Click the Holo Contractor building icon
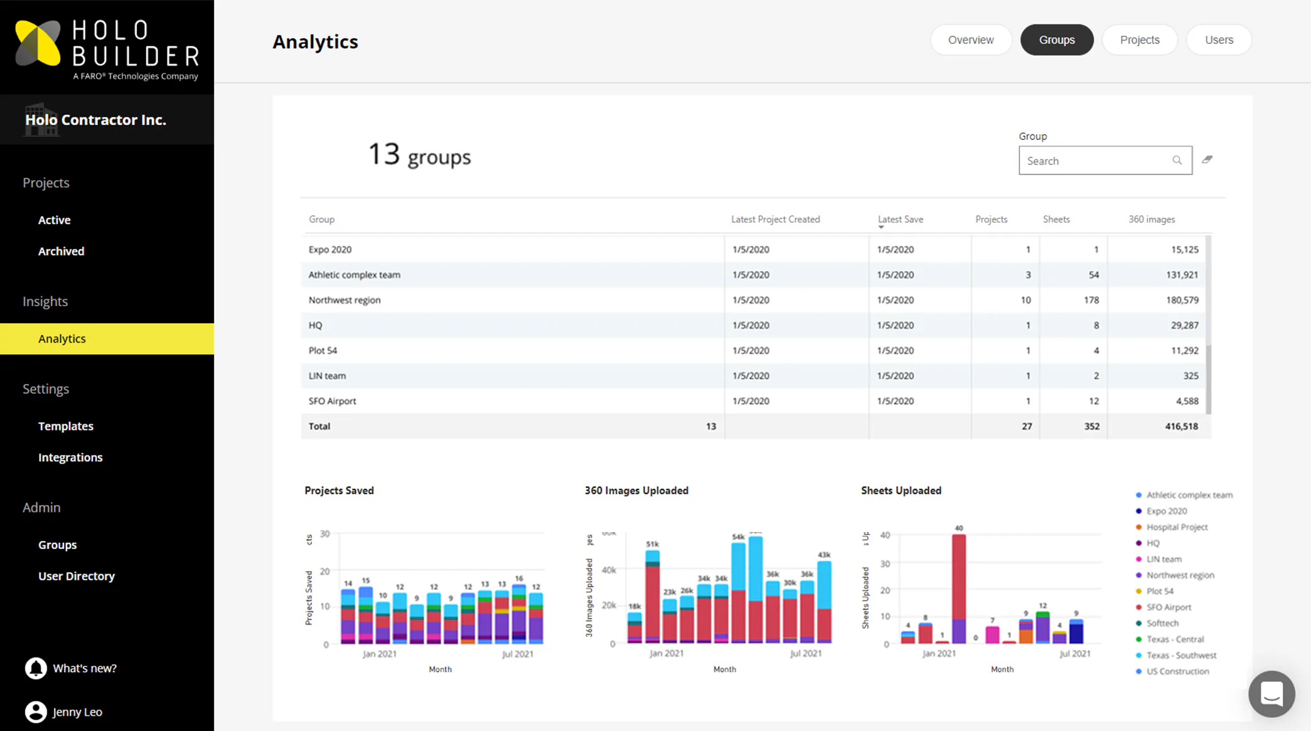Viewport: 1311px width, 731px height. (41, 119)
